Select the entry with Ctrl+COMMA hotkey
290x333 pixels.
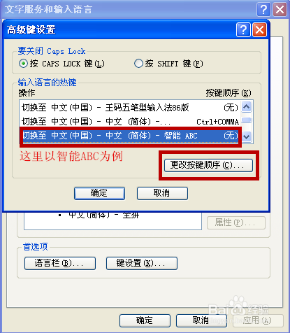130,122
